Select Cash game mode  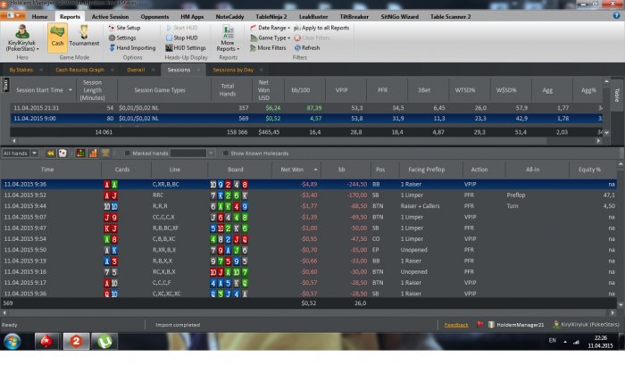tap(57, 37)
